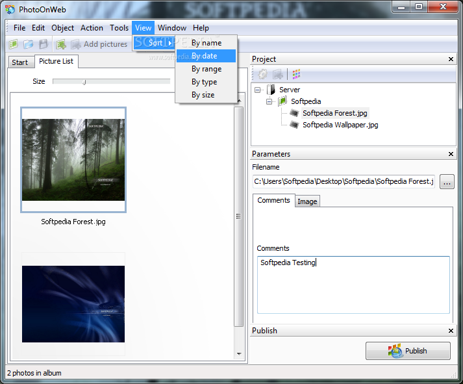Select the Softpedia album tree item
The image size is (463, 384).
(x=306, y=101)
